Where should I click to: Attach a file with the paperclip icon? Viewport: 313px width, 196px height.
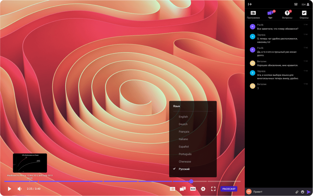click(x=297, y=191)
